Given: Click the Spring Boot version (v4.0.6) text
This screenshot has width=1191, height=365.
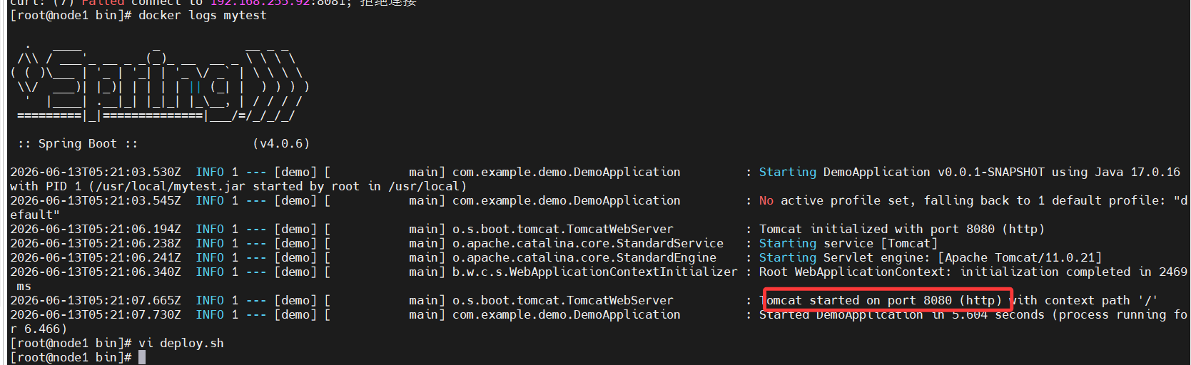Looking at the screenshot, I should point(281,143).
